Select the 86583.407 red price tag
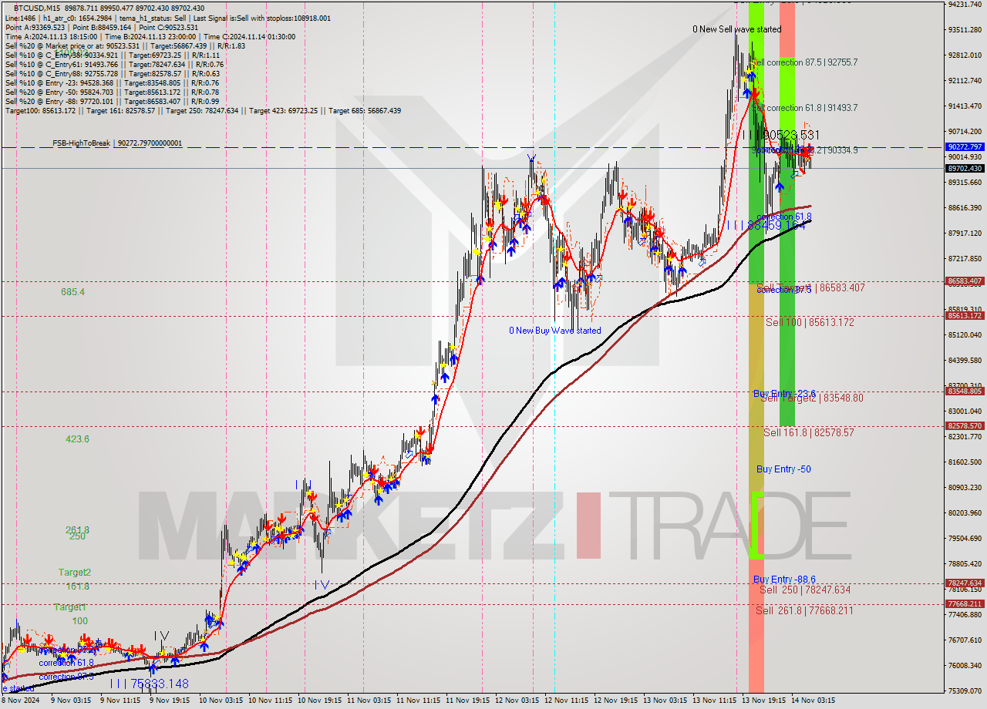 (x=965, y=281)
